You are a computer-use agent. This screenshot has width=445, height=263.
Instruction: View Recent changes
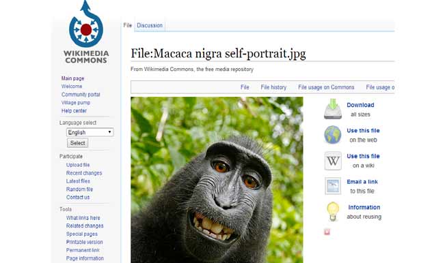84,173
